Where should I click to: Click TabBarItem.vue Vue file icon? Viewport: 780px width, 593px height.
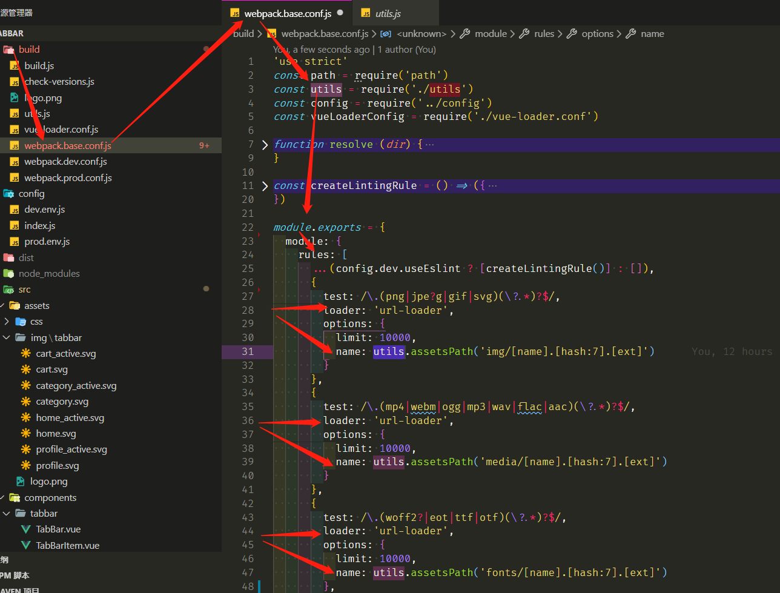(26, 546)
